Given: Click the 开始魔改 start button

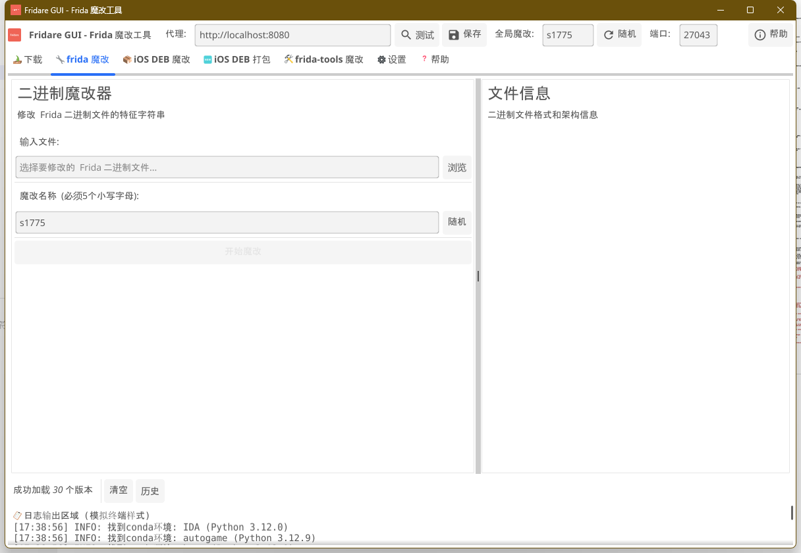Looking at the screenshot, I should [243, 252].
